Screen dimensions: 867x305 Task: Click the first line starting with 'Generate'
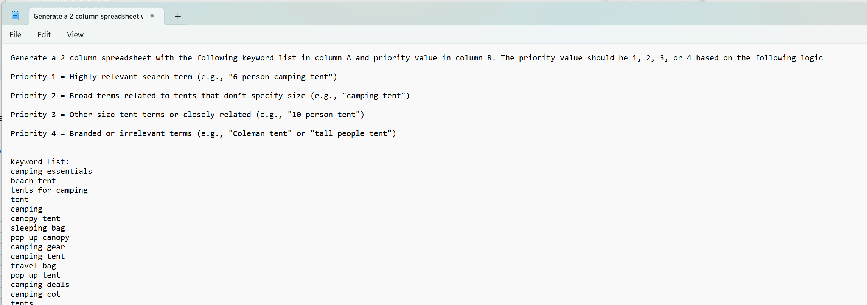[x=416, y=58]
